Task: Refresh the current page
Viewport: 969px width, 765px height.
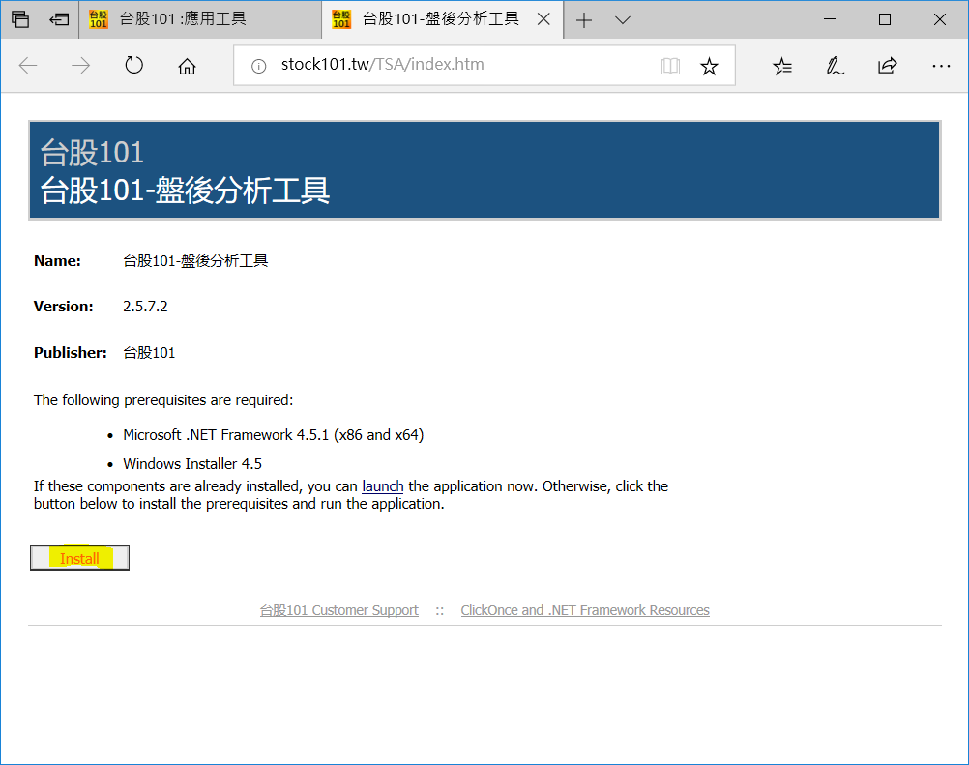Action: (x=133, y=65)
